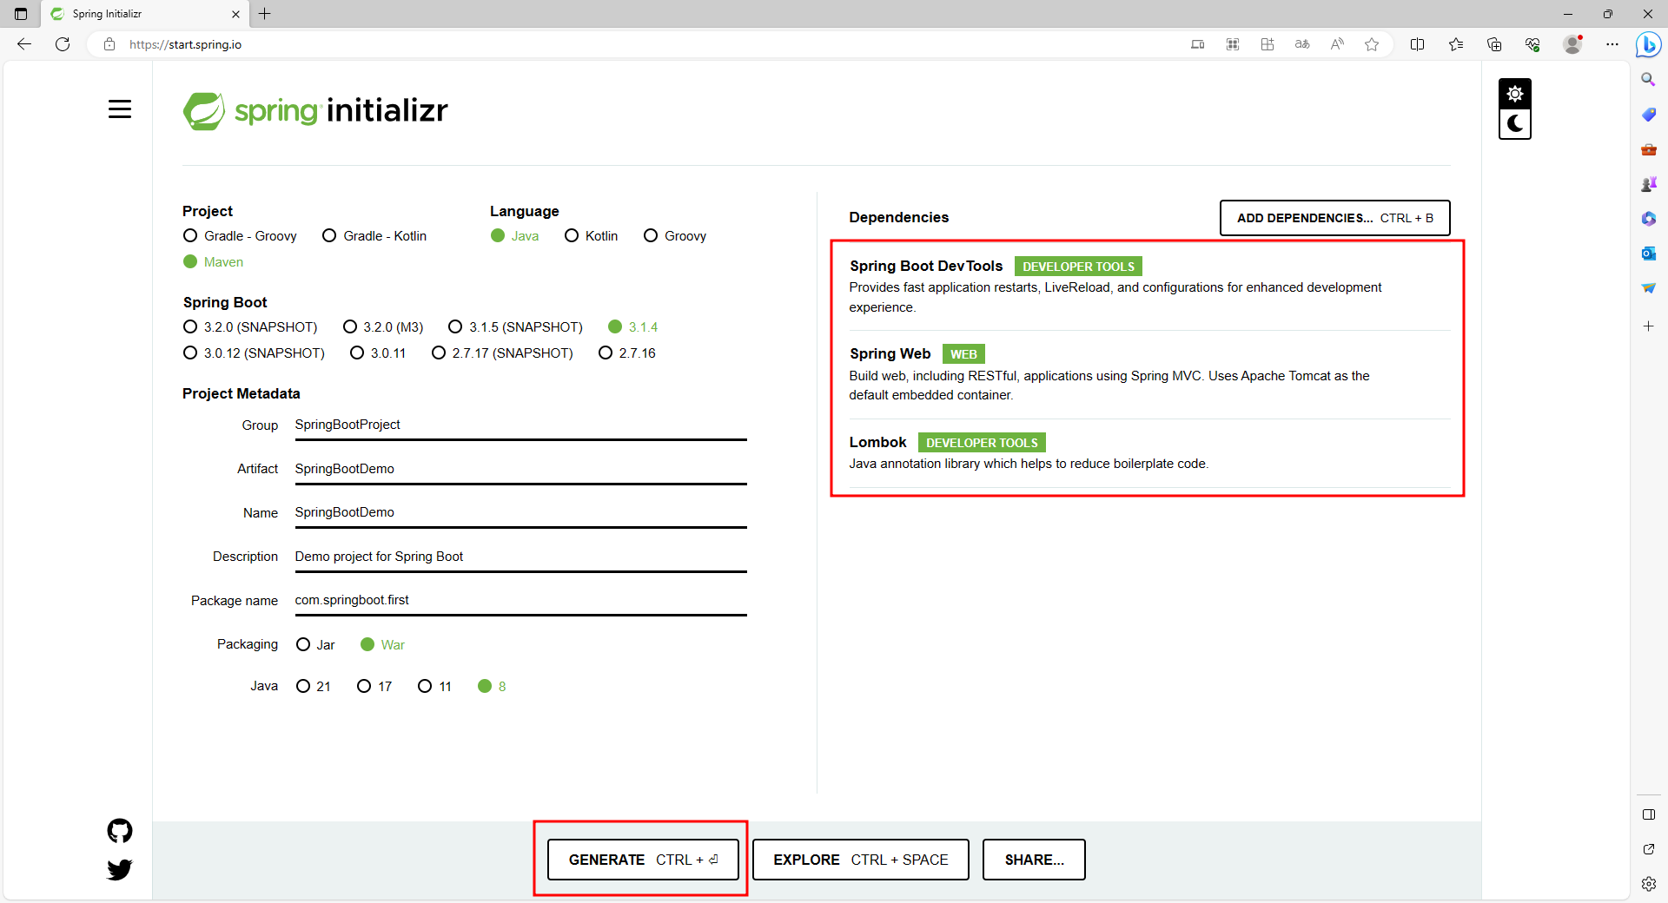Viewport: 1668px width, 903px height.
Task: Select Spring Boot 3.0.11 version
Action: coord(378,353)
